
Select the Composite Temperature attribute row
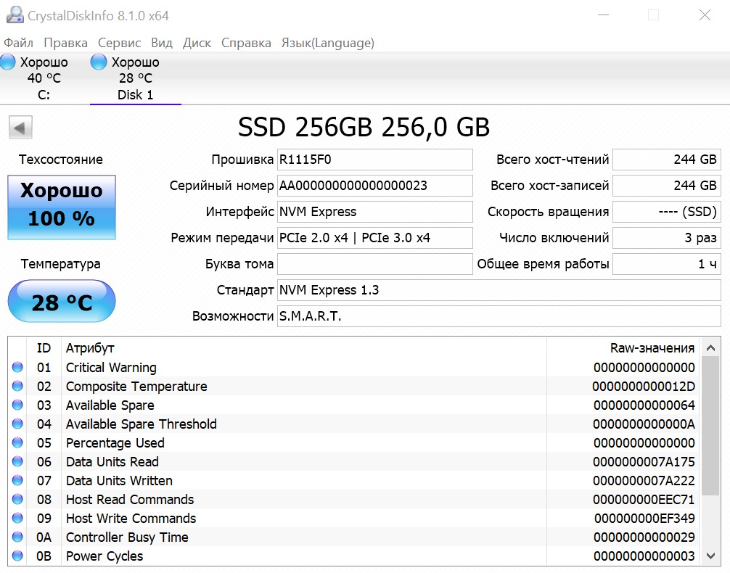290,387
